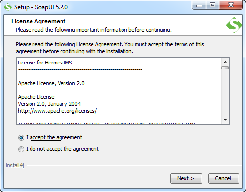This screenshot has width=246, height=192.
Task: Click the "Setup - SoapUI 5.2.0" title text
Action: coord(41,7)
